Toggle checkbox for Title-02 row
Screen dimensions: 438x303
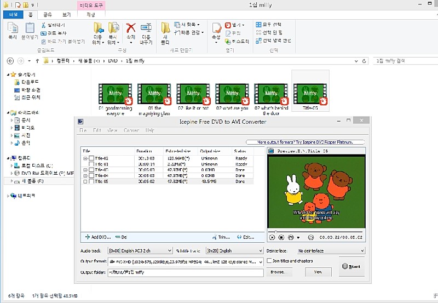click(x=91, y=158)
